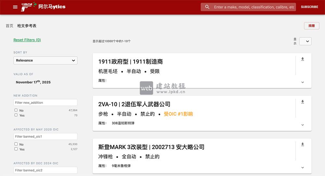Screen dimensions: 325x176
Task: Download the 1911政府型 record
Action: click(x=302, y=59)
